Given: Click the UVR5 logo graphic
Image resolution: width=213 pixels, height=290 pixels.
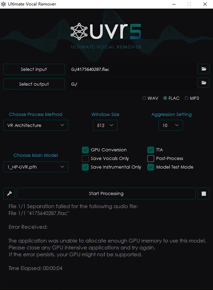Looking at the screenshot, I should point(106,33).
